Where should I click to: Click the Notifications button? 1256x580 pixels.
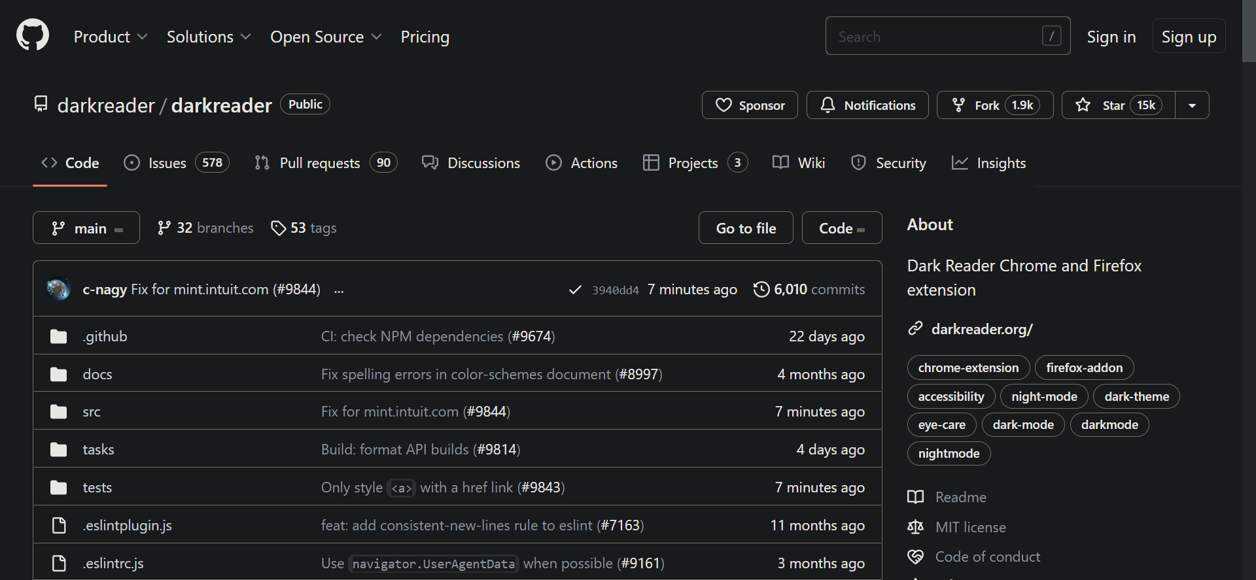coord(867,105)
